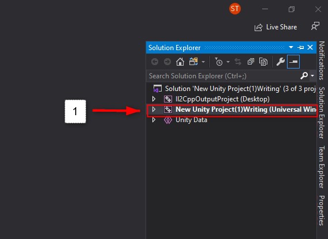Image resolution: width=328 pixels, height=239 pixels.
Task: Click the Unity Data project icon
Action: coord(168,120)
